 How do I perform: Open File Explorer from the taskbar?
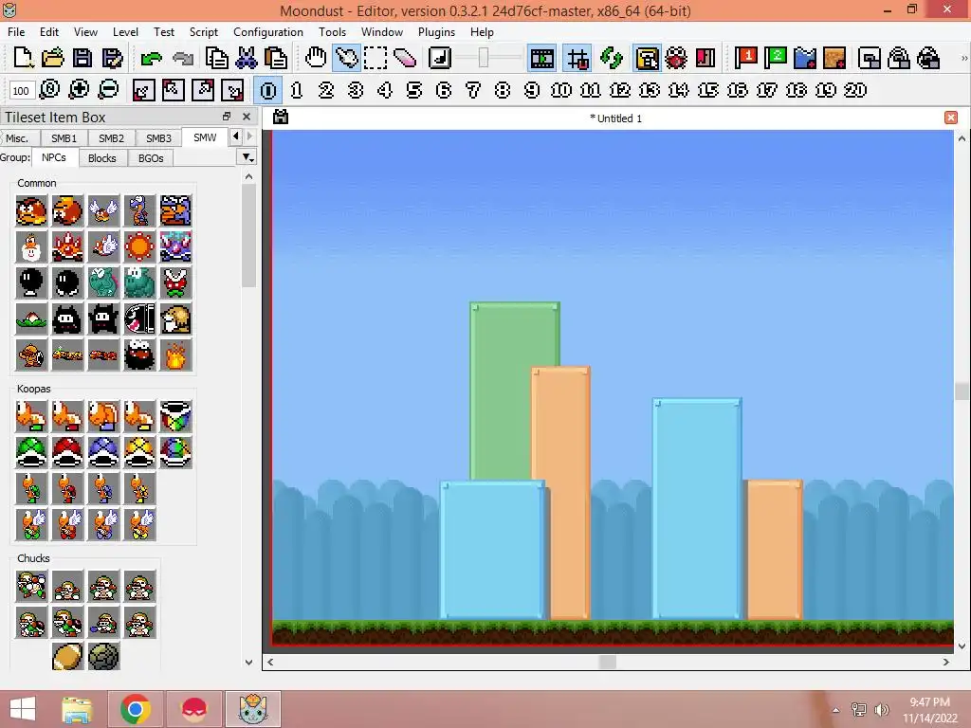coord(77,709)
